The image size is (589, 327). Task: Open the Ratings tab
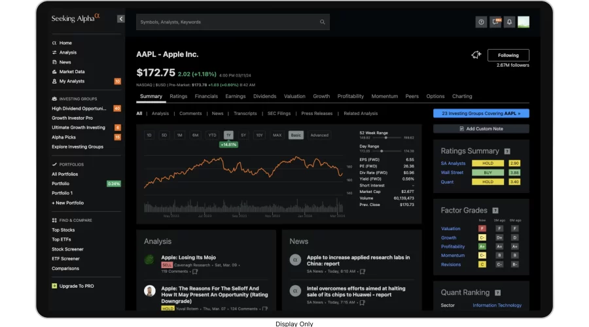click(179, 97)
